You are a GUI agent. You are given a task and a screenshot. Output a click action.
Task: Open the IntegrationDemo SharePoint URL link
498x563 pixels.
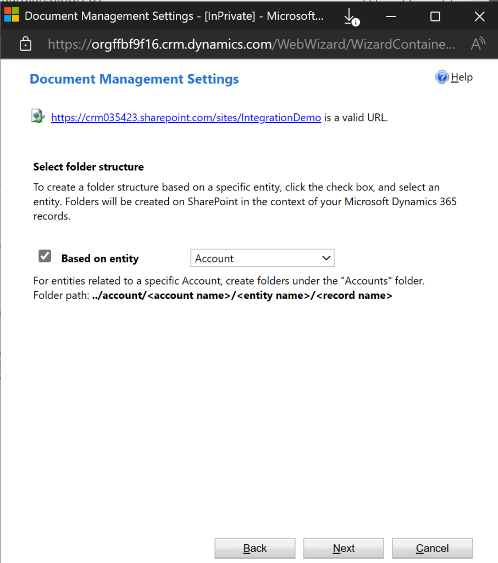tap(186, 117)
